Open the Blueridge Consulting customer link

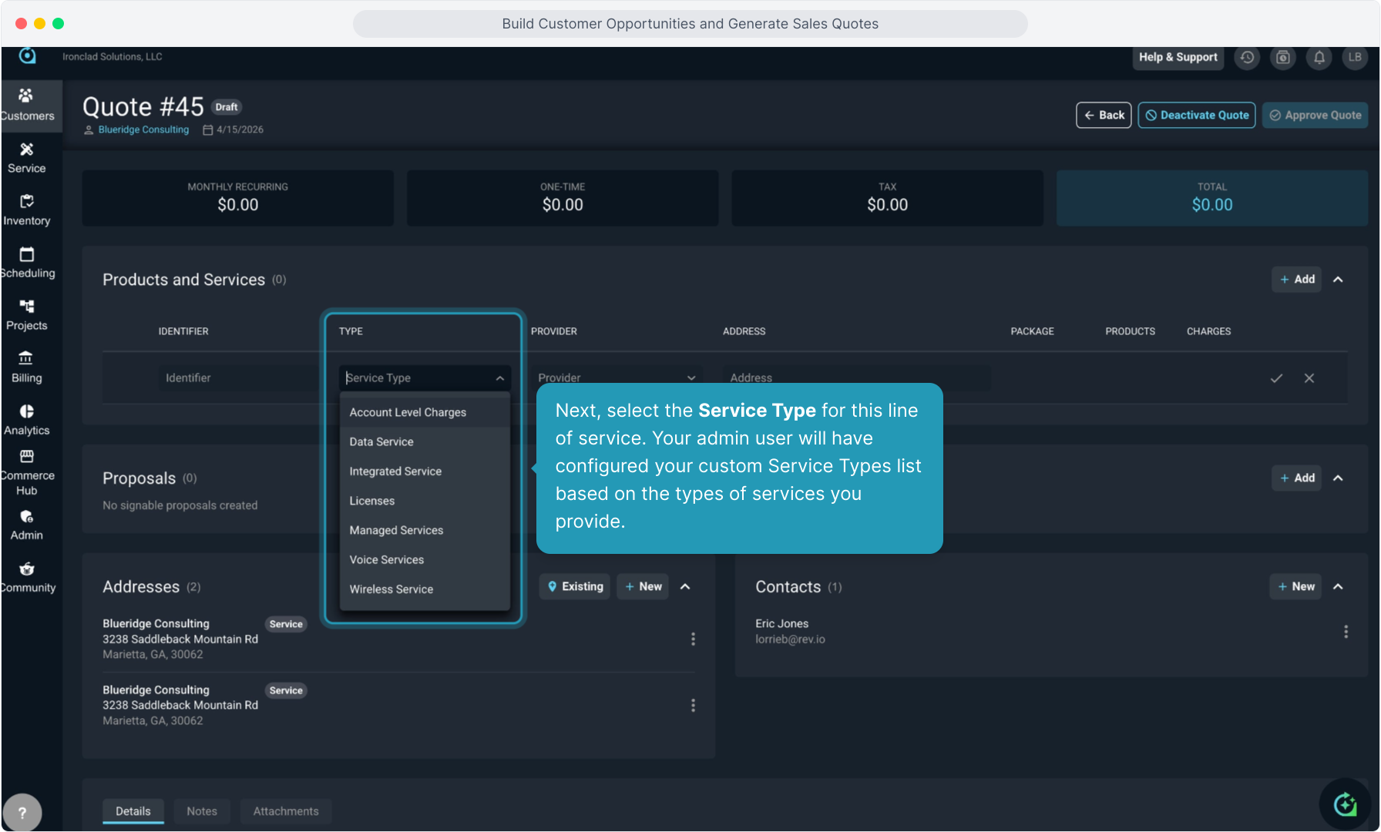(143, 130)
